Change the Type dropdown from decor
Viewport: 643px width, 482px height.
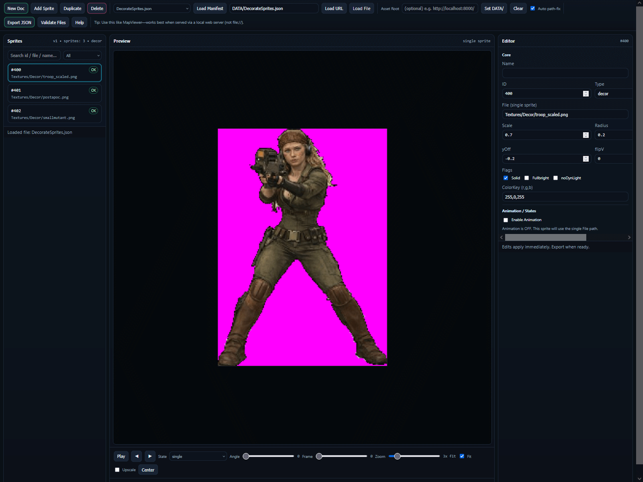point(613,93)
